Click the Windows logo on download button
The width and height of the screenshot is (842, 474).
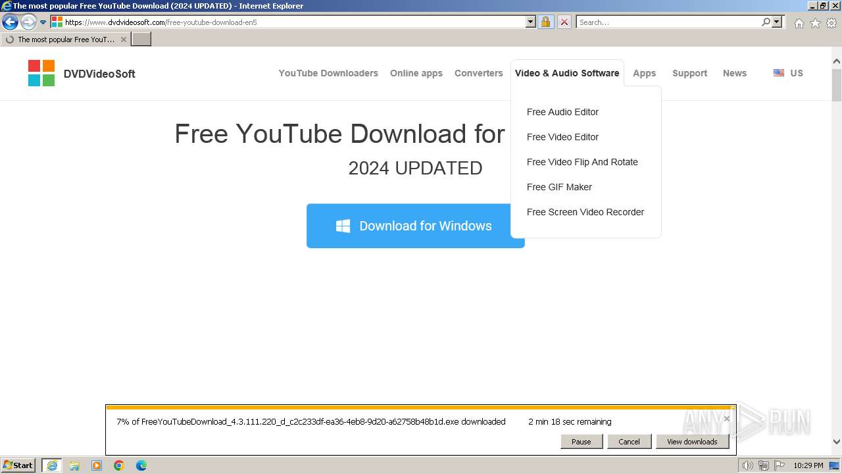(343, 226)
